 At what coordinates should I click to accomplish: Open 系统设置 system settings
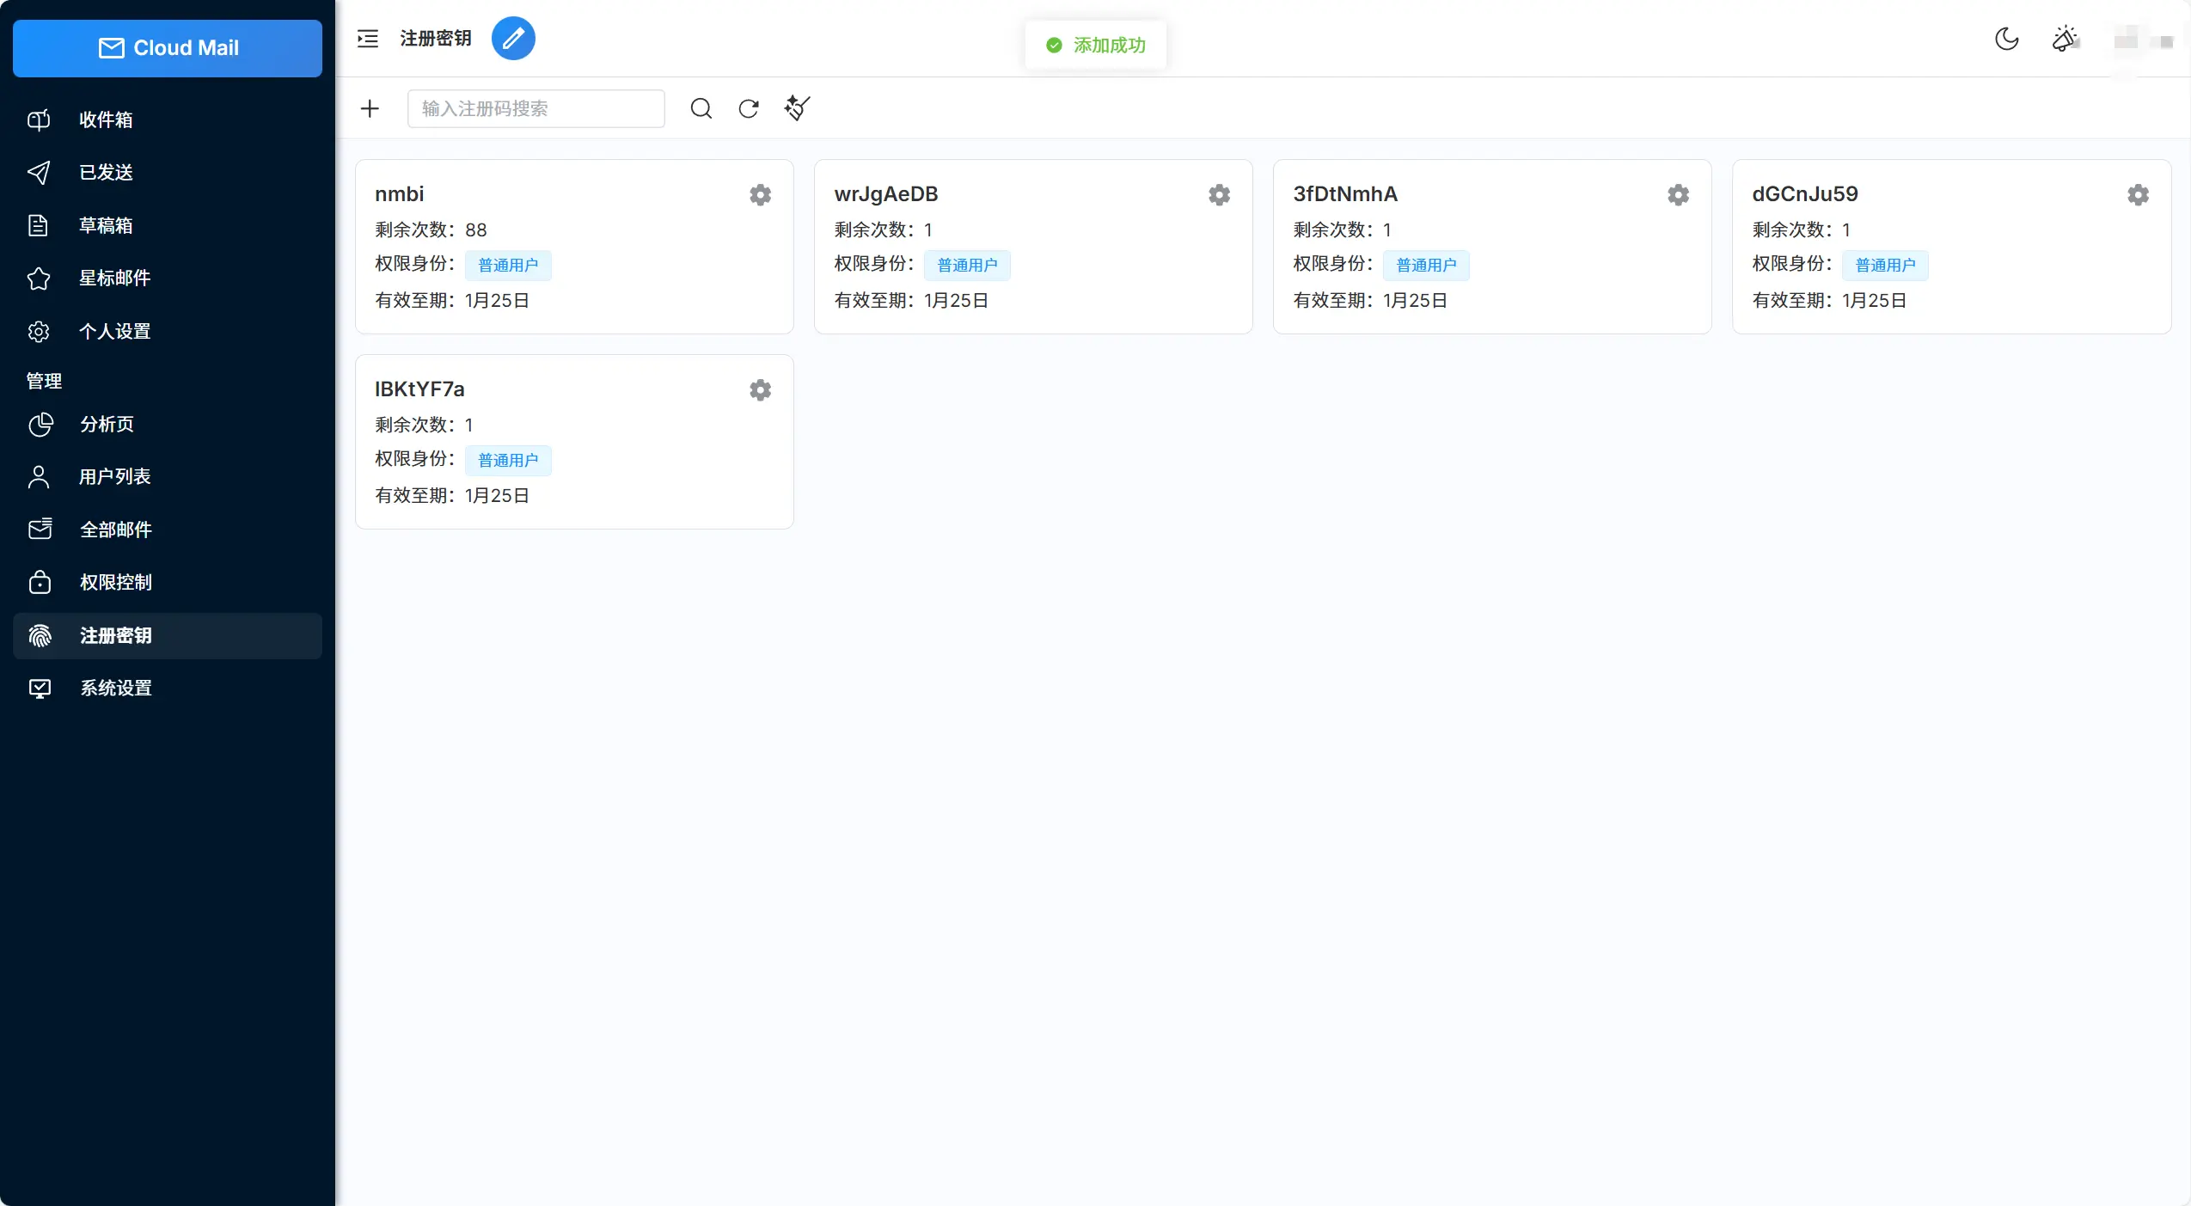pos(168,689)
